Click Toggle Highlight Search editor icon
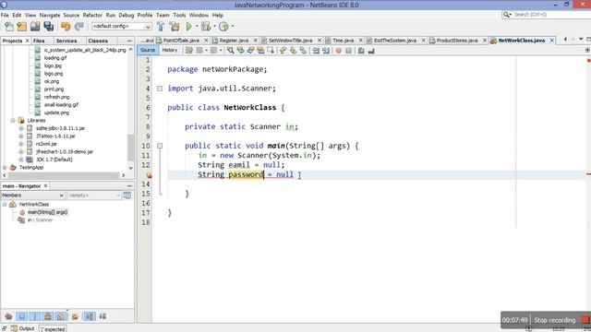The height and width of the screenshot is (332, 591). click(x=260, y=51)
